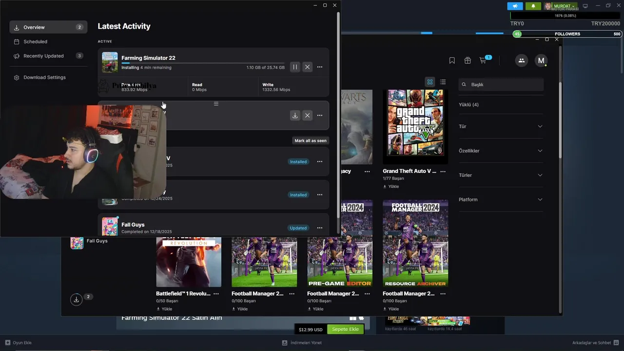Grab the reorder handle on queued download
624x351 pixels.
pyautogui.click(x=216, y=104)
